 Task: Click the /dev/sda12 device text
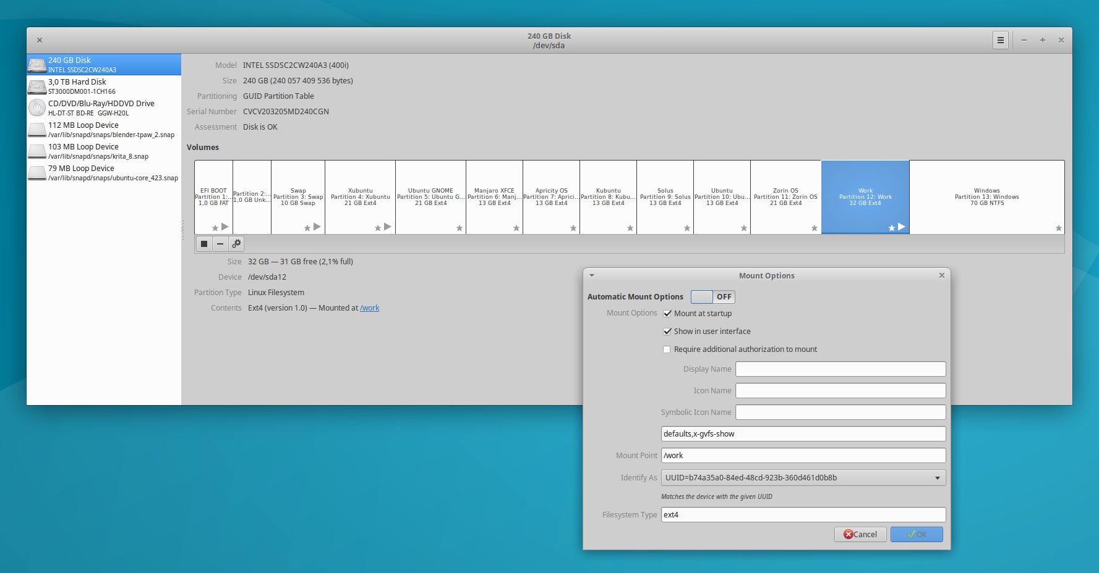(267, 277)
